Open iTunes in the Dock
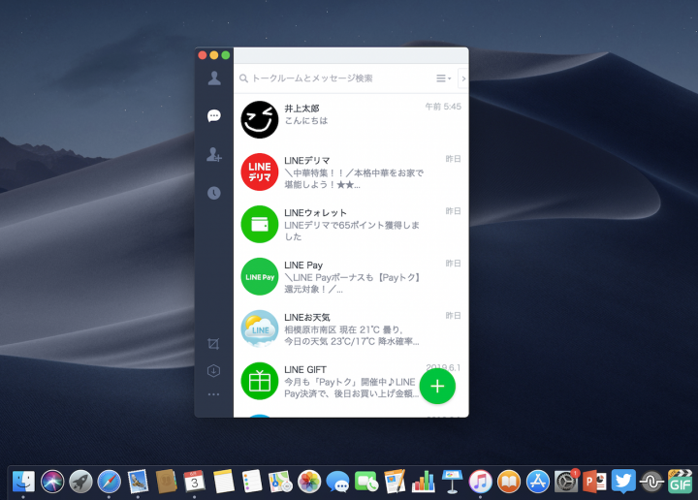Image resolution: width=698 pixels, height=500 pixels. pos(480,482)
